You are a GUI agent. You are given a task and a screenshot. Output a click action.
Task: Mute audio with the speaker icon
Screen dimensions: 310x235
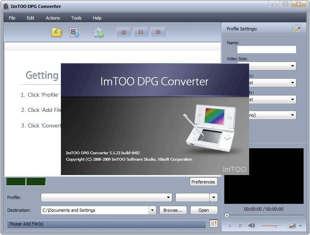(252, 226)
